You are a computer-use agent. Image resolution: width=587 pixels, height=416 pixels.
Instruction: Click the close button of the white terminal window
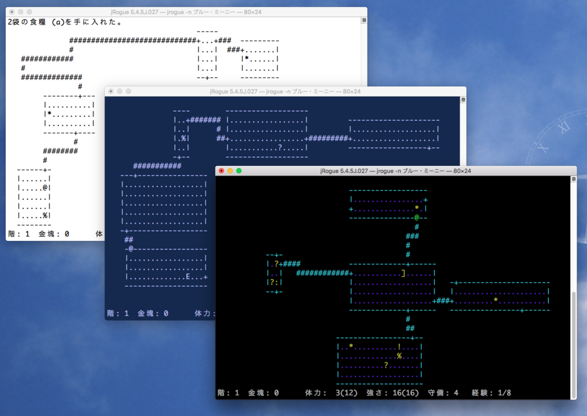(11, 12)
